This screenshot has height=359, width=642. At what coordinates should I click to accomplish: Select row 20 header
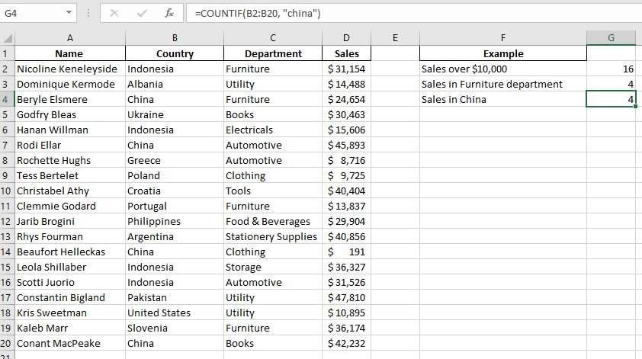pos(7,343)
